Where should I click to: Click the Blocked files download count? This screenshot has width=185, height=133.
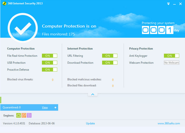(x=113, y=86)
